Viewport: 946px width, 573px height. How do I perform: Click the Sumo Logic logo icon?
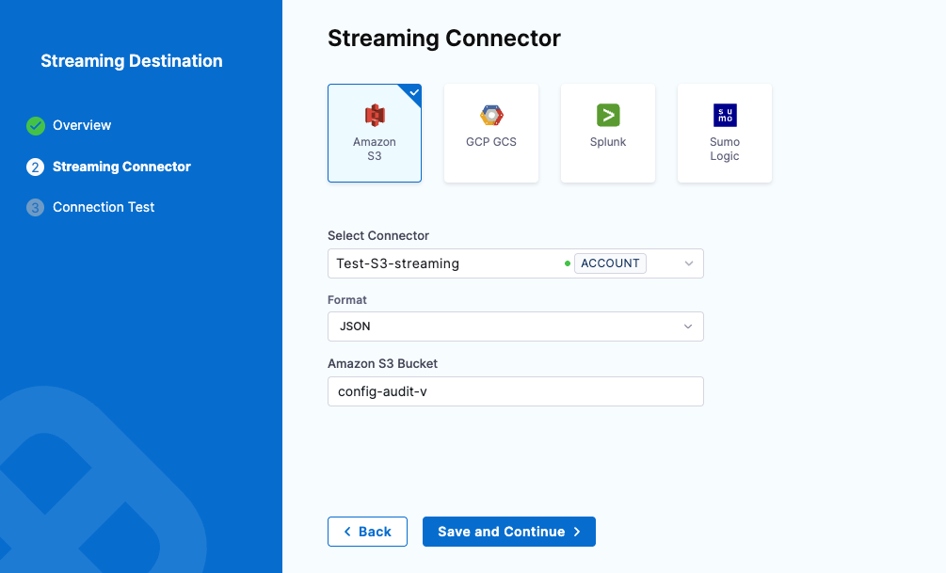point(725,116)
